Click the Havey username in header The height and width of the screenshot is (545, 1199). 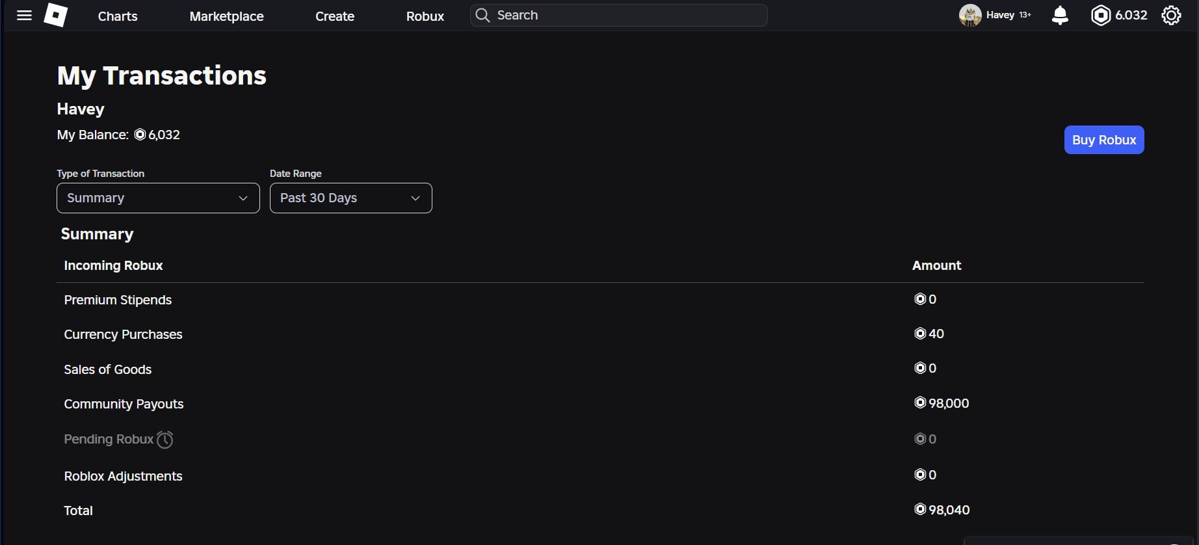pyautogui.click(x=1000, y=15)
